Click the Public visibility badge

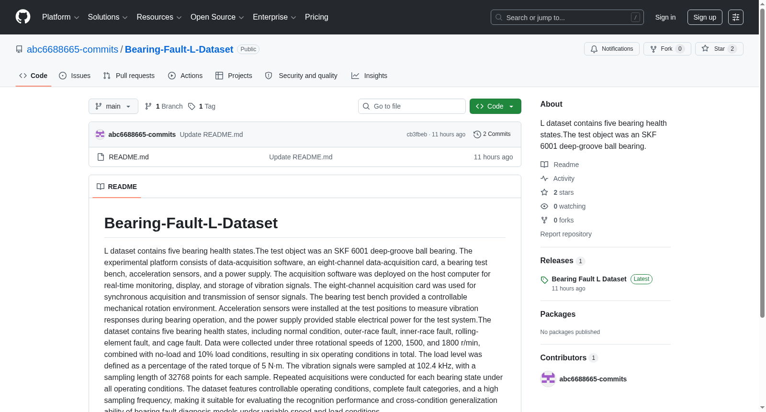click(x=248, y=49)
